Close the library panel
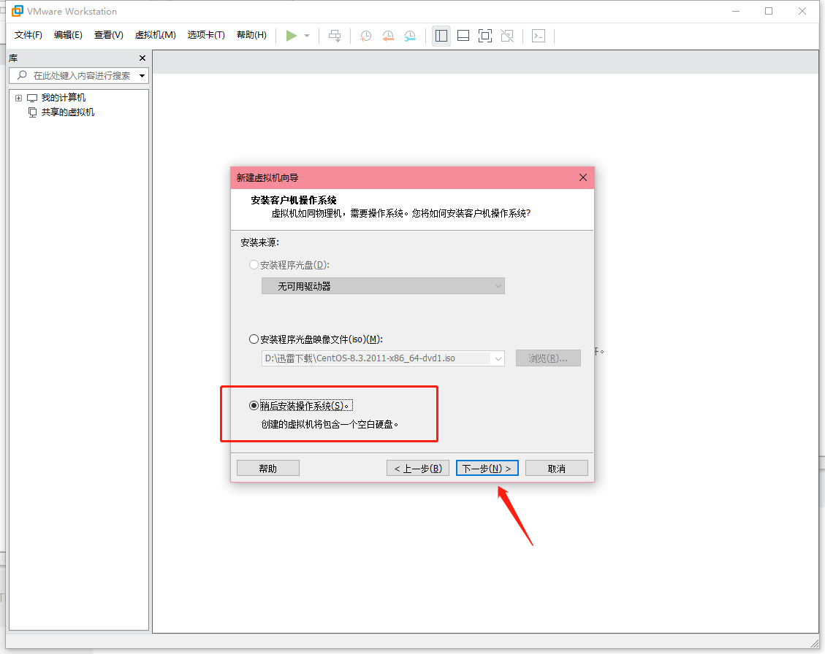The width and height of the screenshot is (825, 654). [x=142, y=58]
